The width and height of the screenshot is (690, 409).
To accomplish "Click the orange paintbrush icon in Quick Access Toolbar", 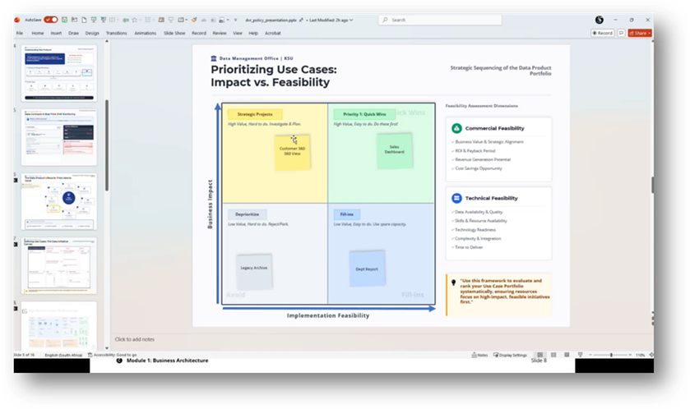I will point(194,20).
